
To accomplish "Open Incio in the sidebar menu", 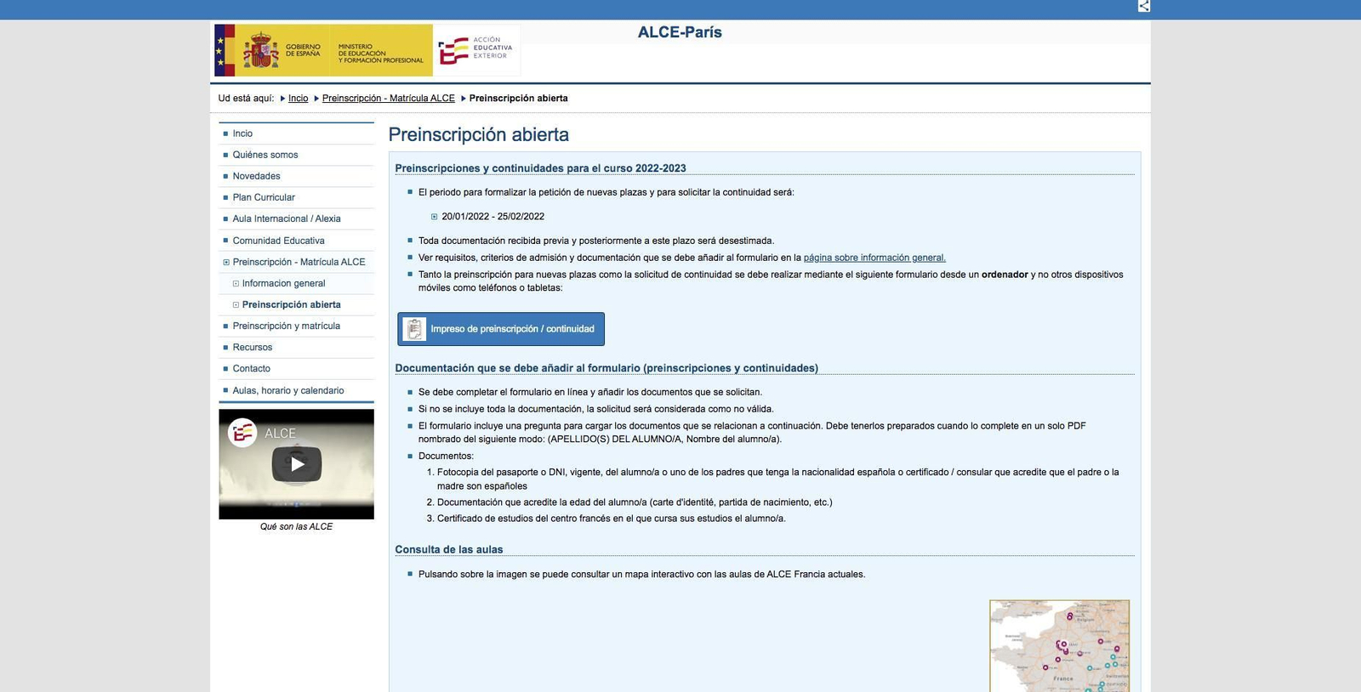I will coord(242,133).
